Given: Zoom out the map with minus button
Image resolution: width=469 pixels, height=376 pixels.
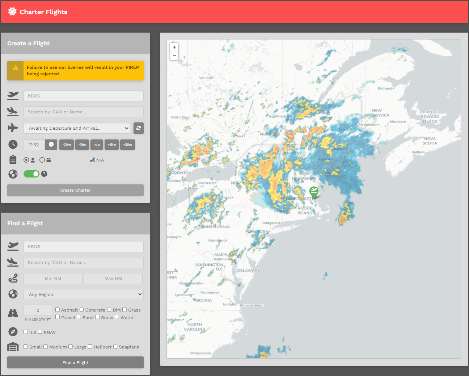Looking at the screenshot, I should pyautogui.click(x=174, y=56).
